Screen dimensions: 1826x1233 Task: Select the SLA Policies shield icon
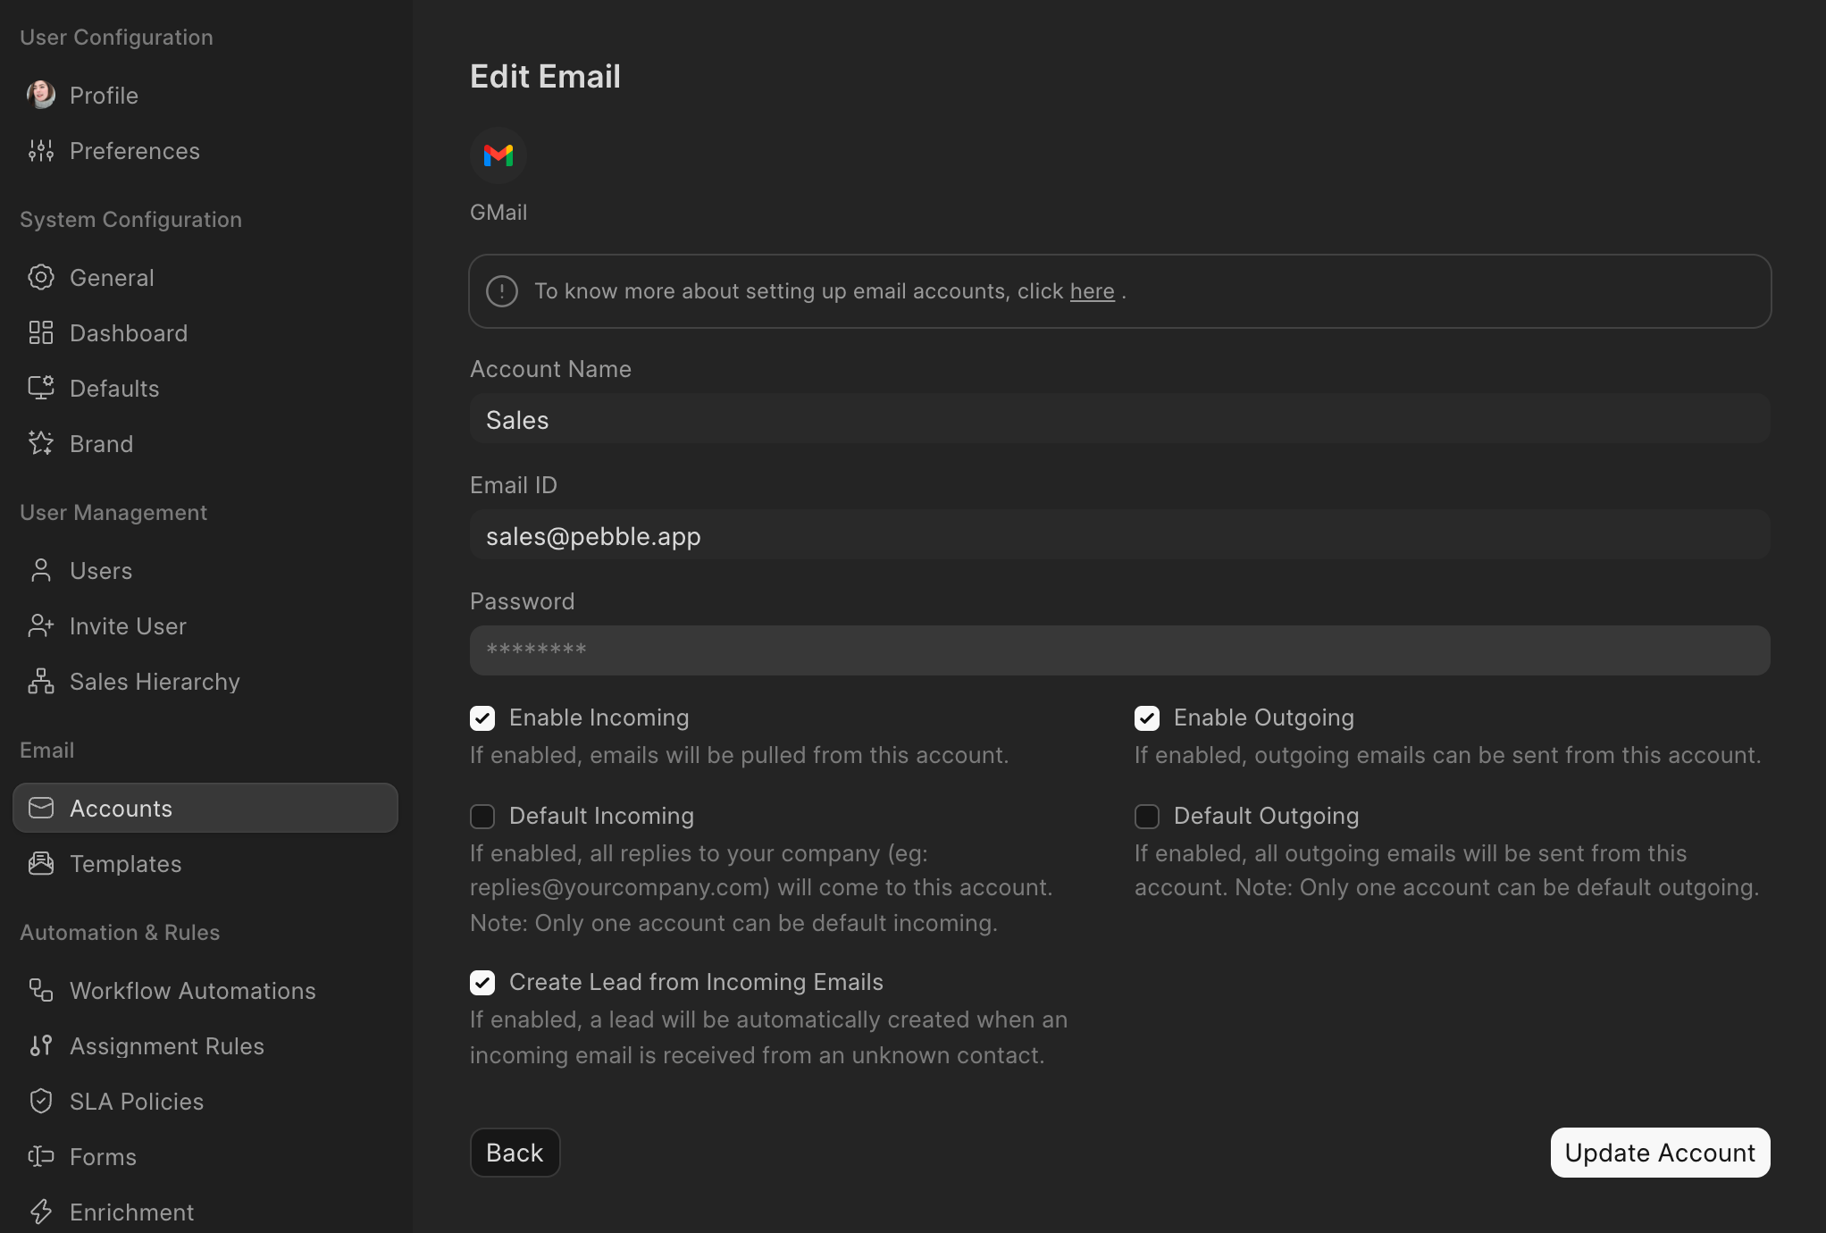41,1101
